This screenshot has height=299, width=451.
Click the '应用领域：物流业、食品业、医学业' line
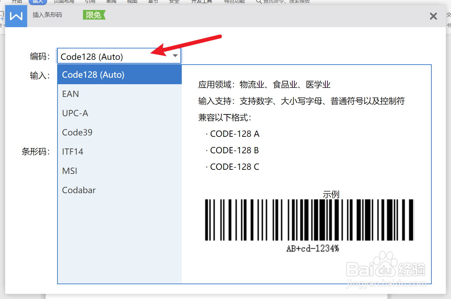264,85
